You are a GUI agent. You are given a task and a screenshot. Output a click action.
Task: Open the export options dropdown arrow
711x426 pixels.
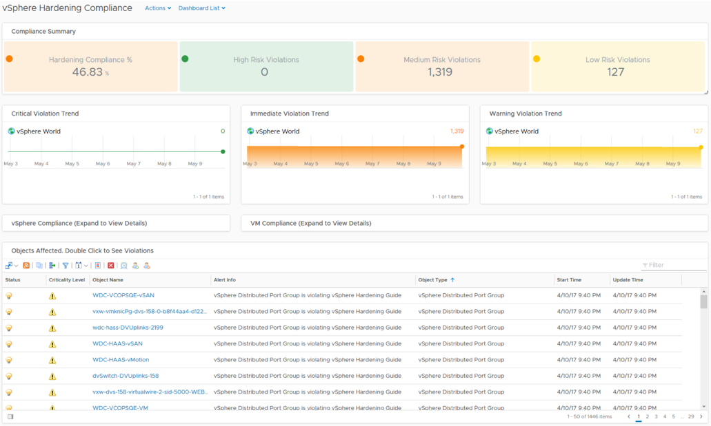[15, 265]
